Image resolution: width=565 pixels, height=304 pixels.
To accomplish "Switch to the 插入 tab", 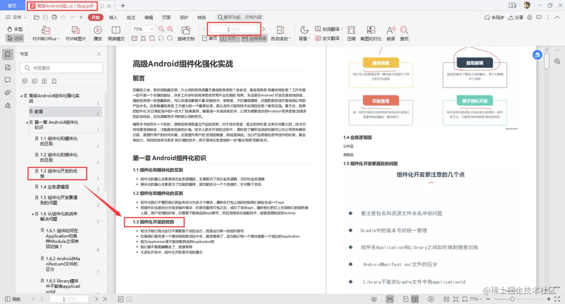I will [x=113, y=17].
